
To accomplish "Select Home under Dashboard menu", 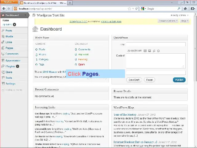I will [6, 20].
